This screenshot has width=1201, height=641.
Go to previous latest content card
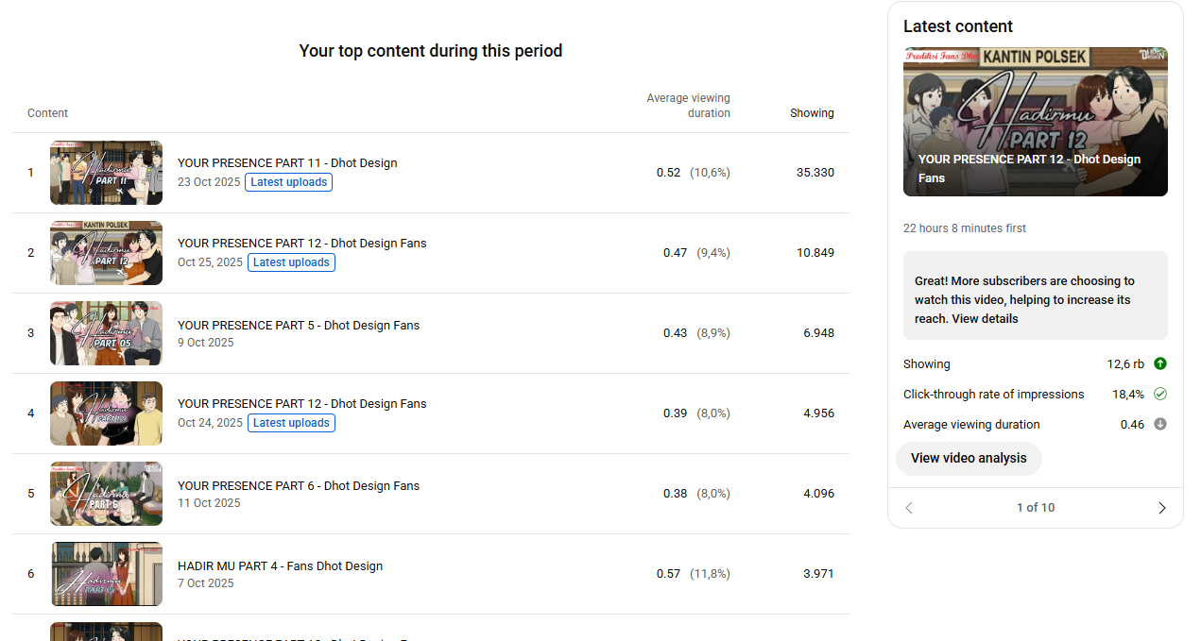click(x=909, y=508)
